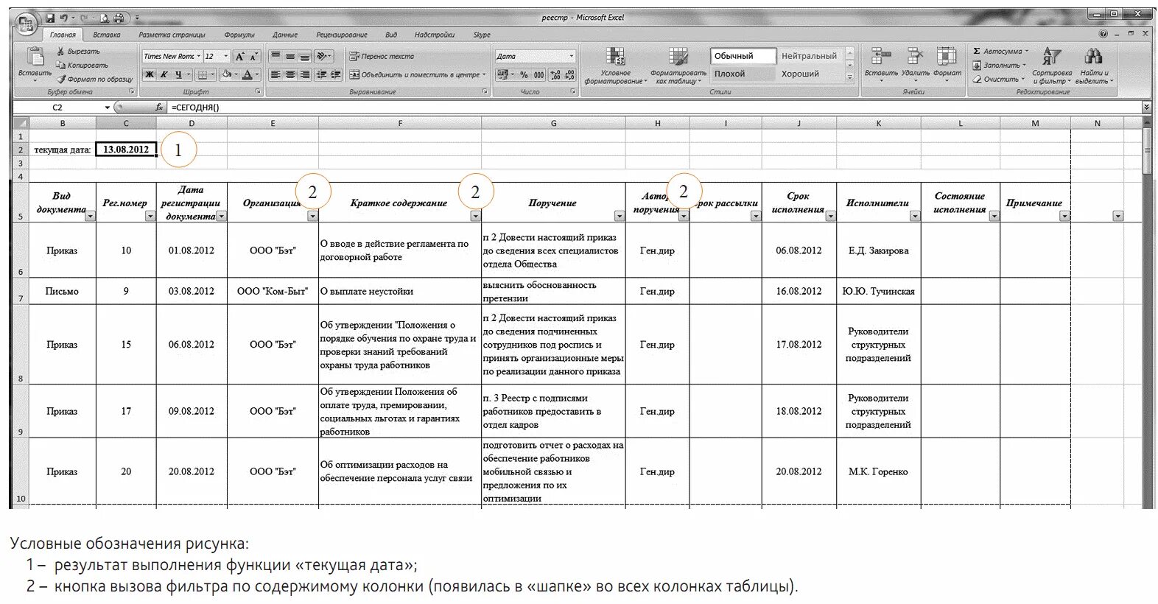Center cell text horizontally
Viewport: 1158px width, 604px height.
click(290, 74)
